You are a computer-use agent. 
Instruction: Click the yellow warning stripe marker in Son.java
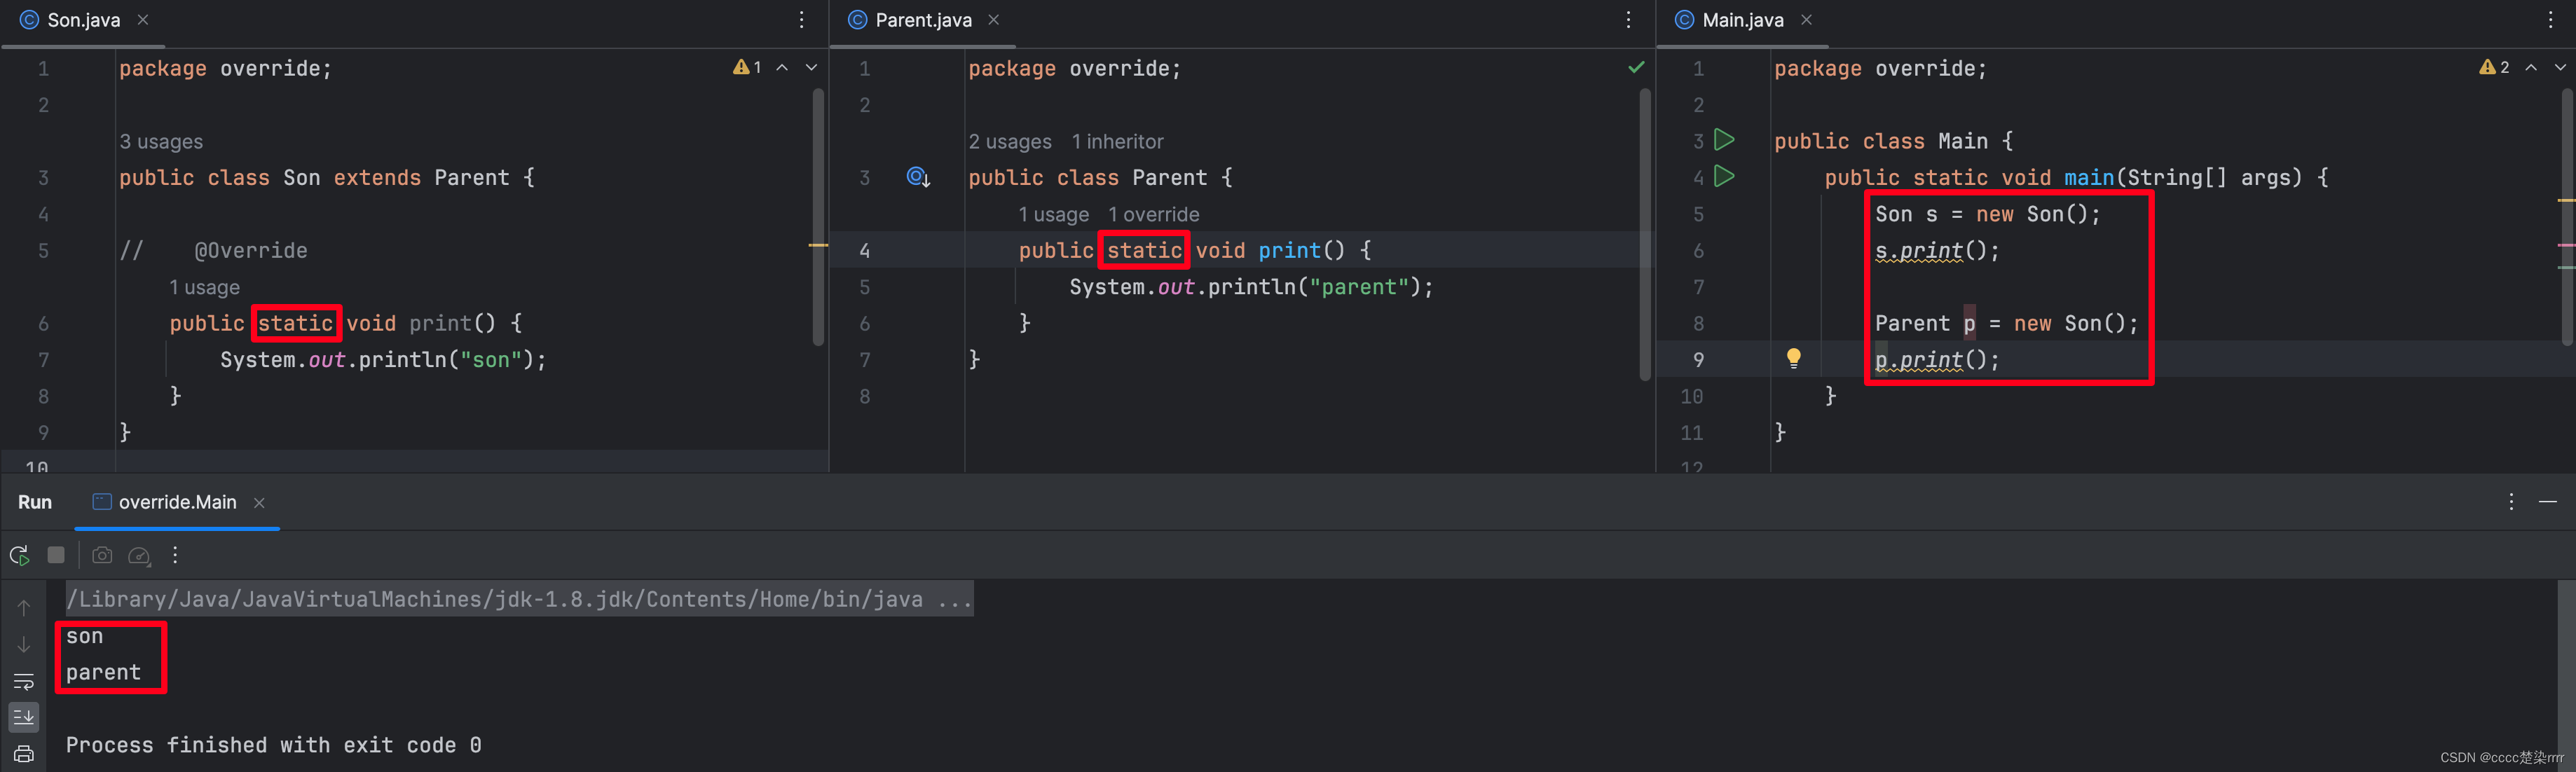(x=818, y=245)
